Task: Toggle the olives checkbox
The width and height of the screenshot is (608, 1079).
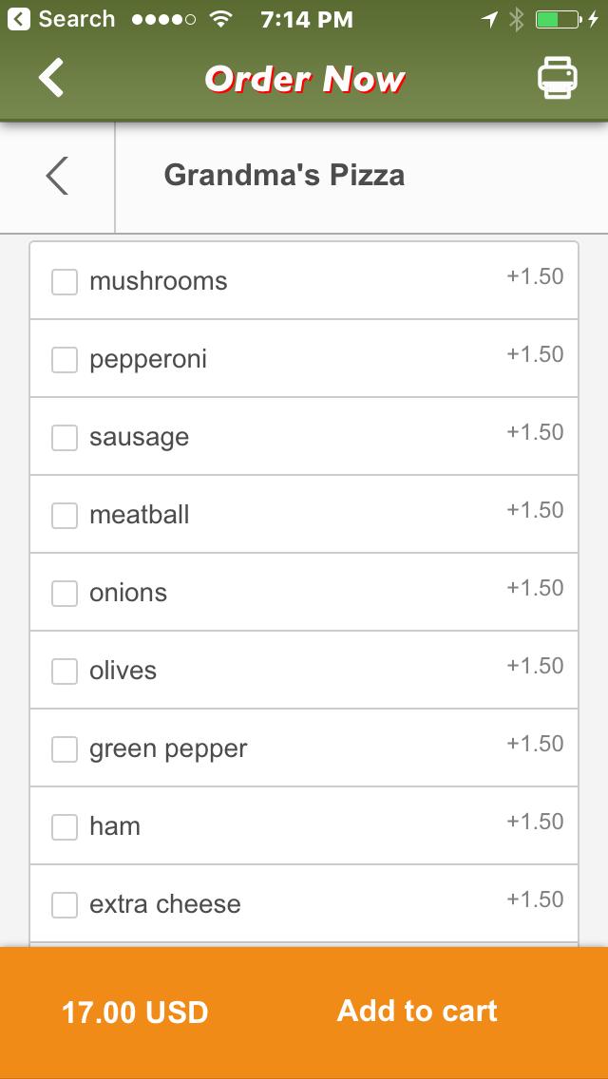Action: point(64,672)
